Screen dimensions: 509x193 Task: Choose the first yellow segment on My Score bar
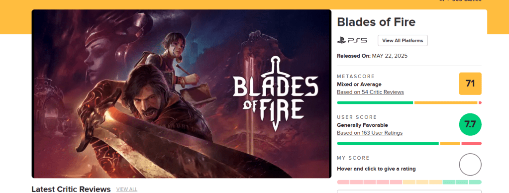click(x=409, y=182)
